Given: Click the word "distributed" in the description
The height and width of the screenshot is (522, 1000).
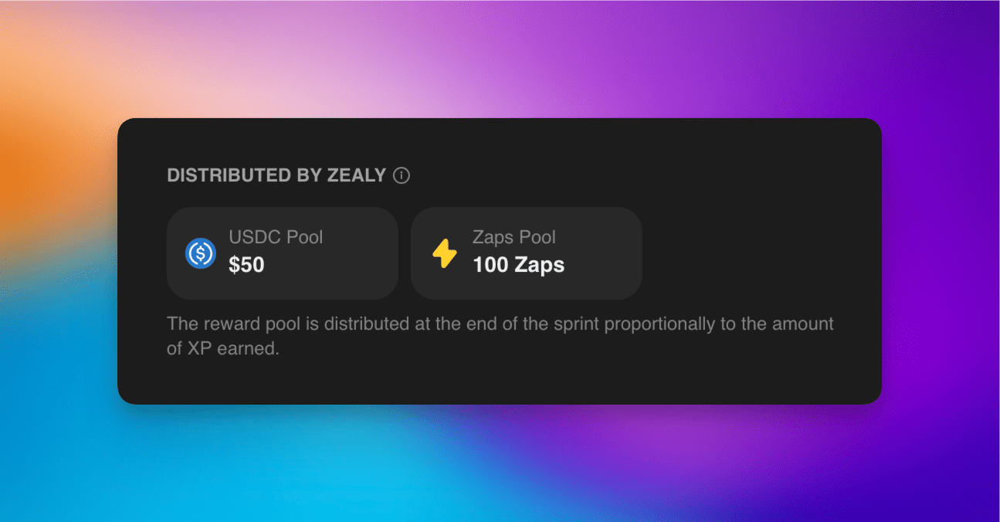Looking at the screenshot, I should (x=367, y=324).
